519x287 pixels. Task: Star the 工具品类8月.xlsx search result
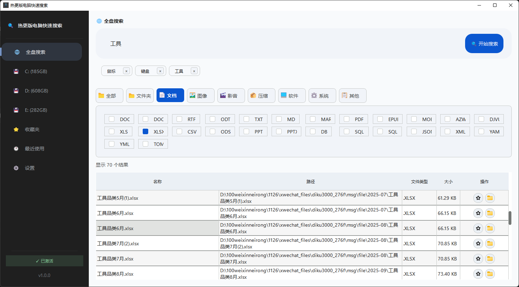point(478,274)
